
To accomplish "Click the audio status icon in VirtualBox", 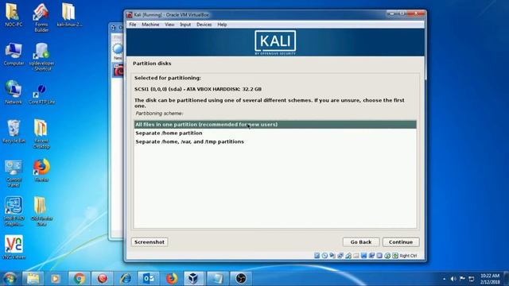I will click(x=332, y=256).
